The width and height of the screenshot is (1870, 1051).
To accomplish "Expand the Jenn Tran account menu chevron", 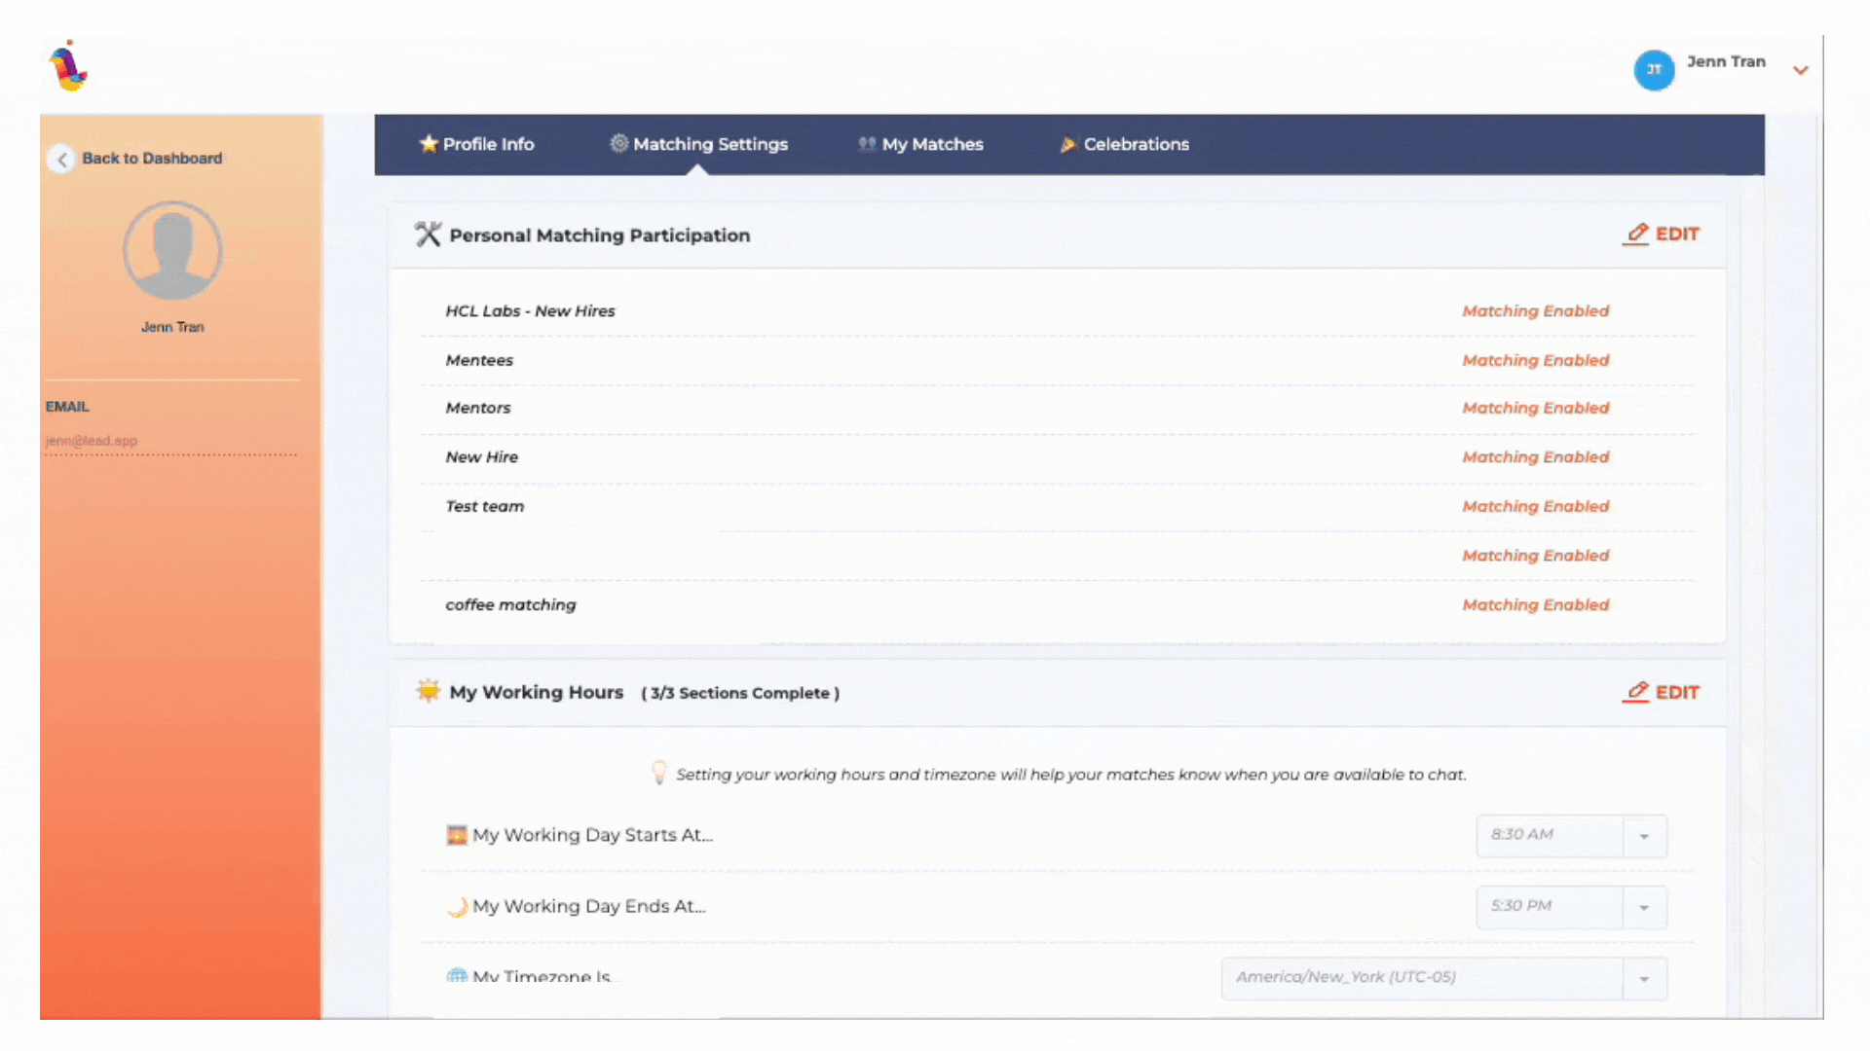I will 1800,70.
